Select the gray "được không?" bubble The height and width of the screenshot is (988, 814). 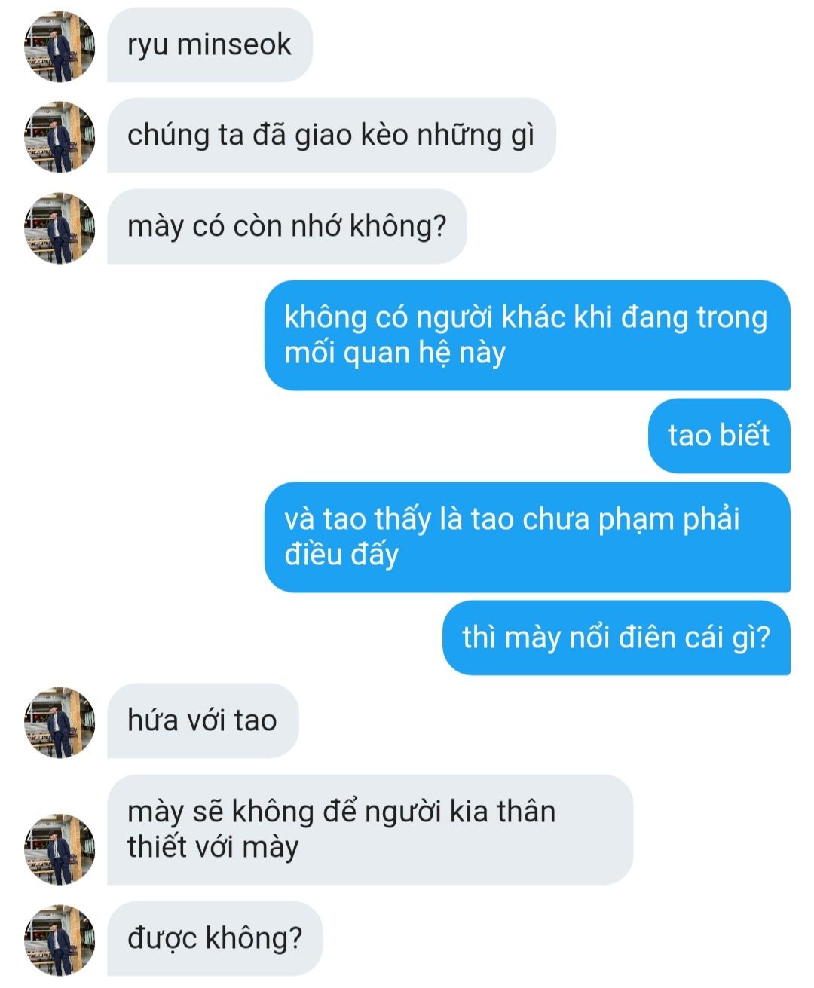point(215,938)
